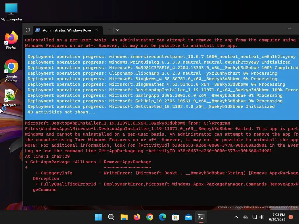Image resolution: width=299 pixels, height=224 pixels.
Task: Click the Clipchamp.Clipchamp deployment progress line
Action: click(152, 73)
